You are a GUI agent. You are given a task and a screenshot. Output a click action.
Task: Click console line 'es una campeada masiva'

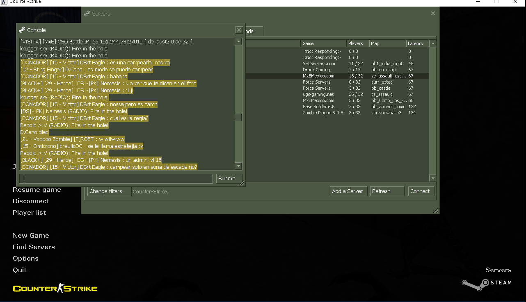pyautogui.click(x=95, y=63)
